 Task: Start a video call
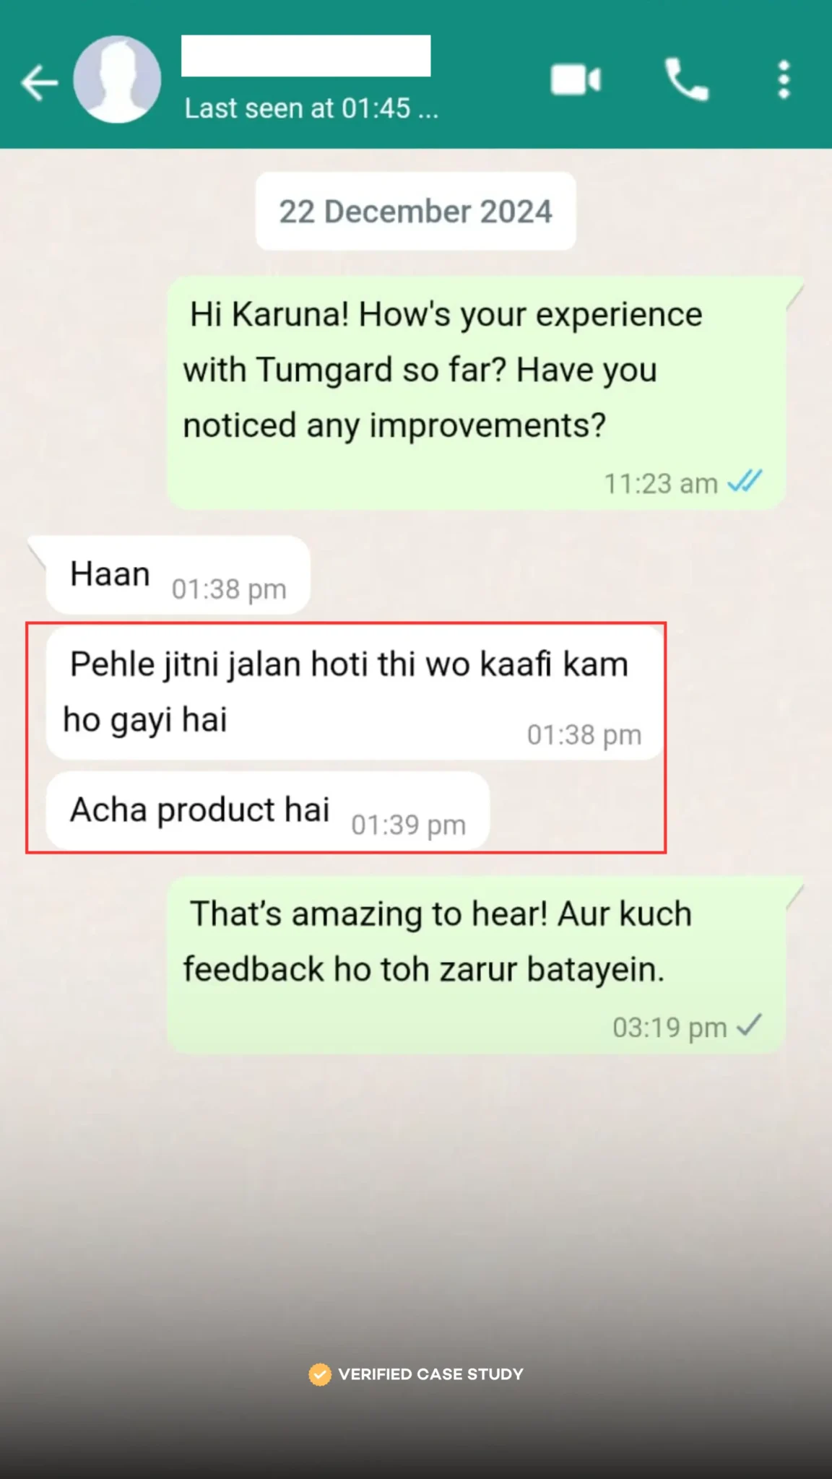pyautogui.click(x=576, y=79)
